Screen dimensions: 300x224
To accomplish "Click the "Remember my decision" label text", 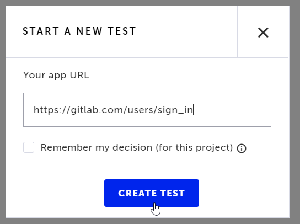I will pyautogui.click(x=97, y=148).
